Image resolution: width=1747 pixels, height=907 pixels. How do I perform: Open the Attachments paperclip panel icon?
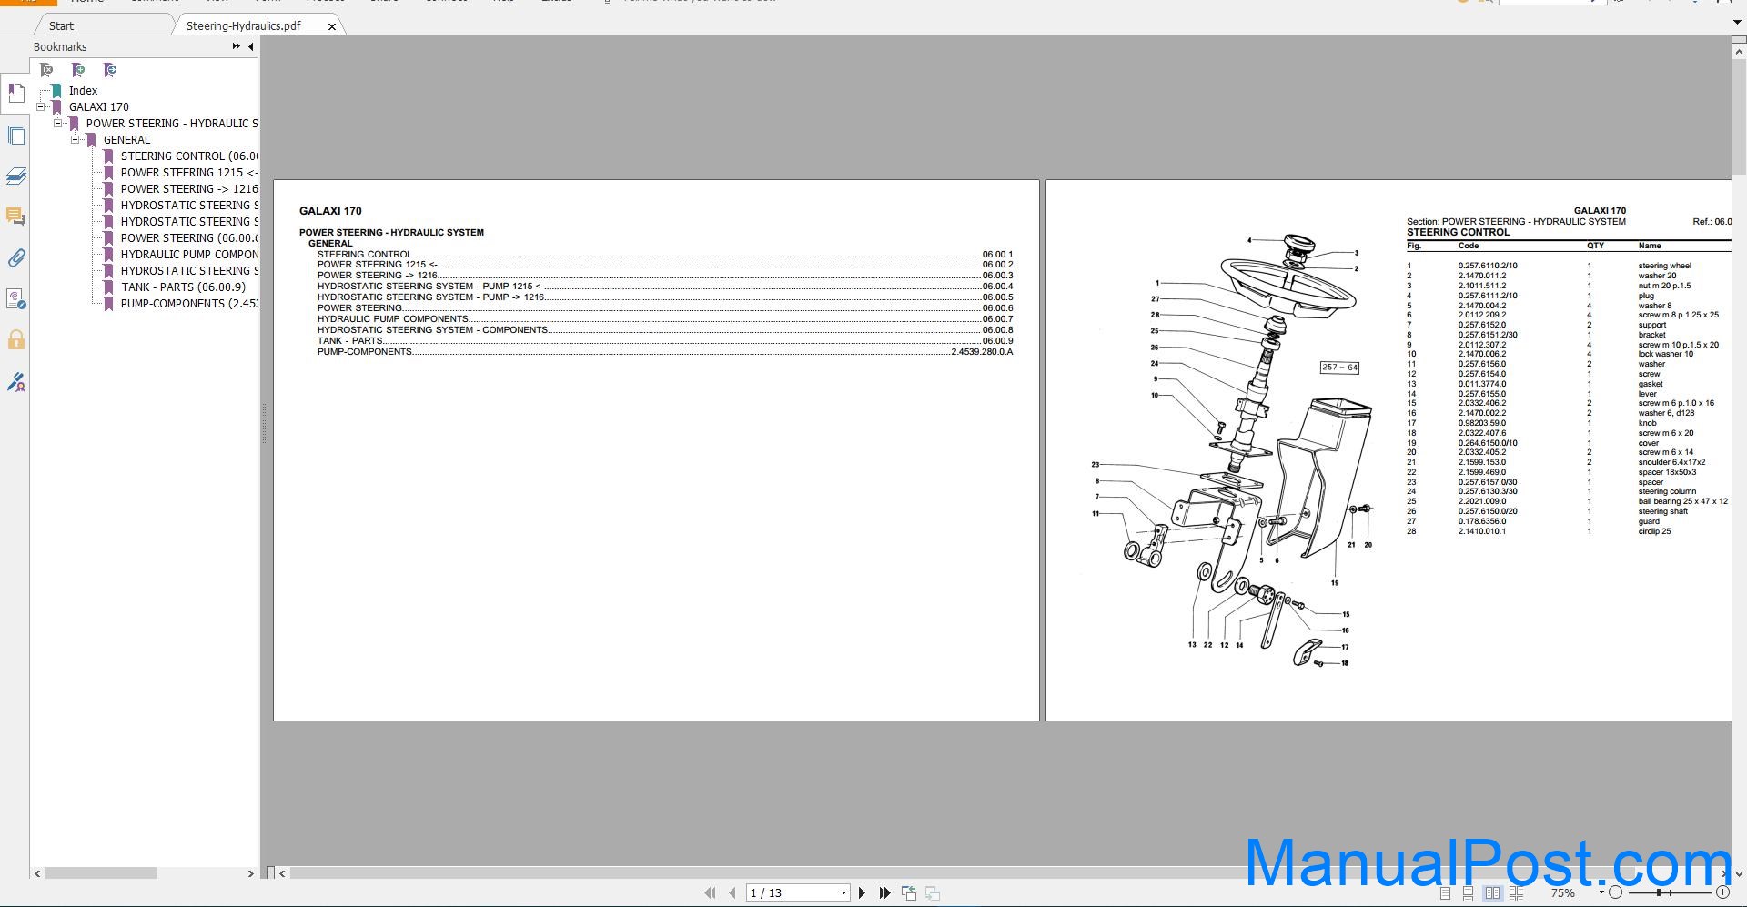point(15,258)
